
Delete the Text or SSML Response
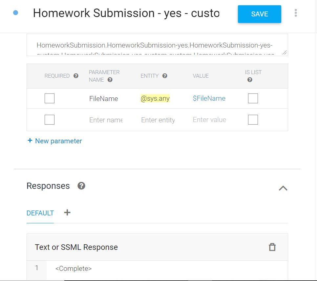pyautogui.click(x=272, y=247)
